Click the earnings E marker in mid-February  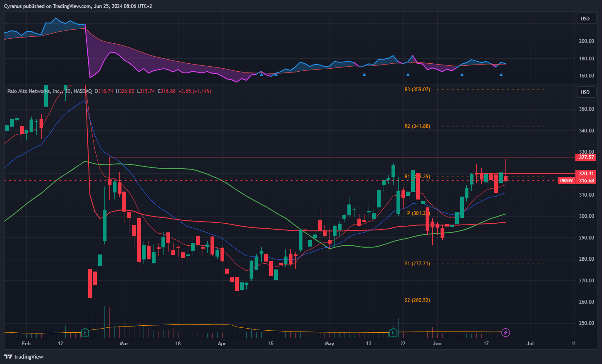point(85,332)
